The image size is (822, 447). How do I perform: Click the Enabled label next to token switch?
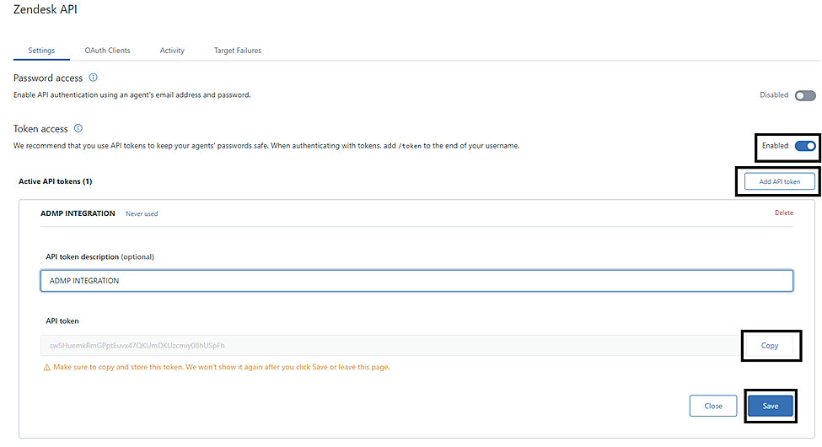tap(775, 146)
